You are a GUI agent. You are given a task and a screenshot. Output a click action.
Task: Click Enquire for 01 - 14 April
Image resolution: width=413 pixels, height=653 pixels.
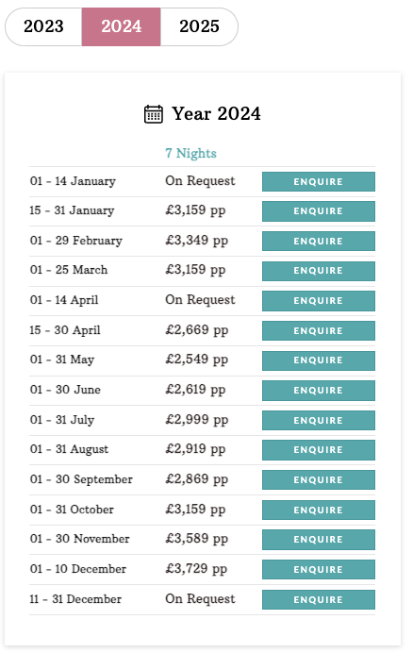(x=319, y=301)
